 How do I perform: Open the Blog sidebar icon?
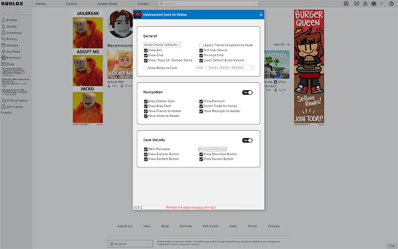pyautogui.click(x=4, y=64)
